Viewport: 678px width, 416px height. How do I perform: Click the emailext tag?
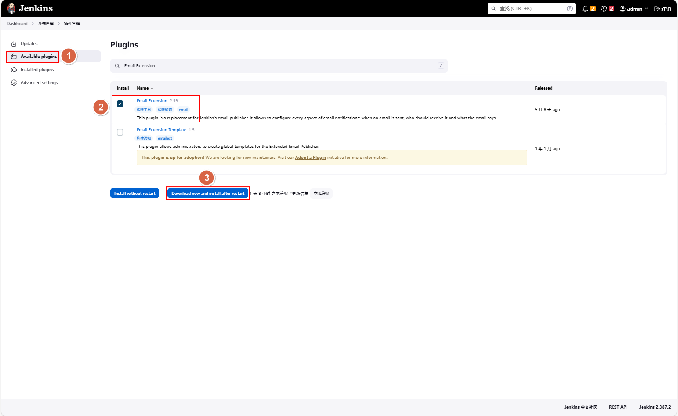165,138
